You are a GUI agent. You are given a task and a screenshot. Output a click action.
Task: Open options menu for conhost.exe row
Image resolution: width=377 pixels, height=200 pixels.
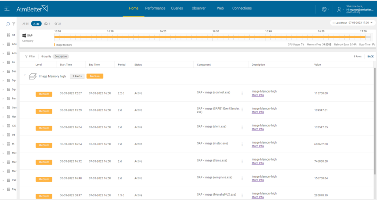242,93
